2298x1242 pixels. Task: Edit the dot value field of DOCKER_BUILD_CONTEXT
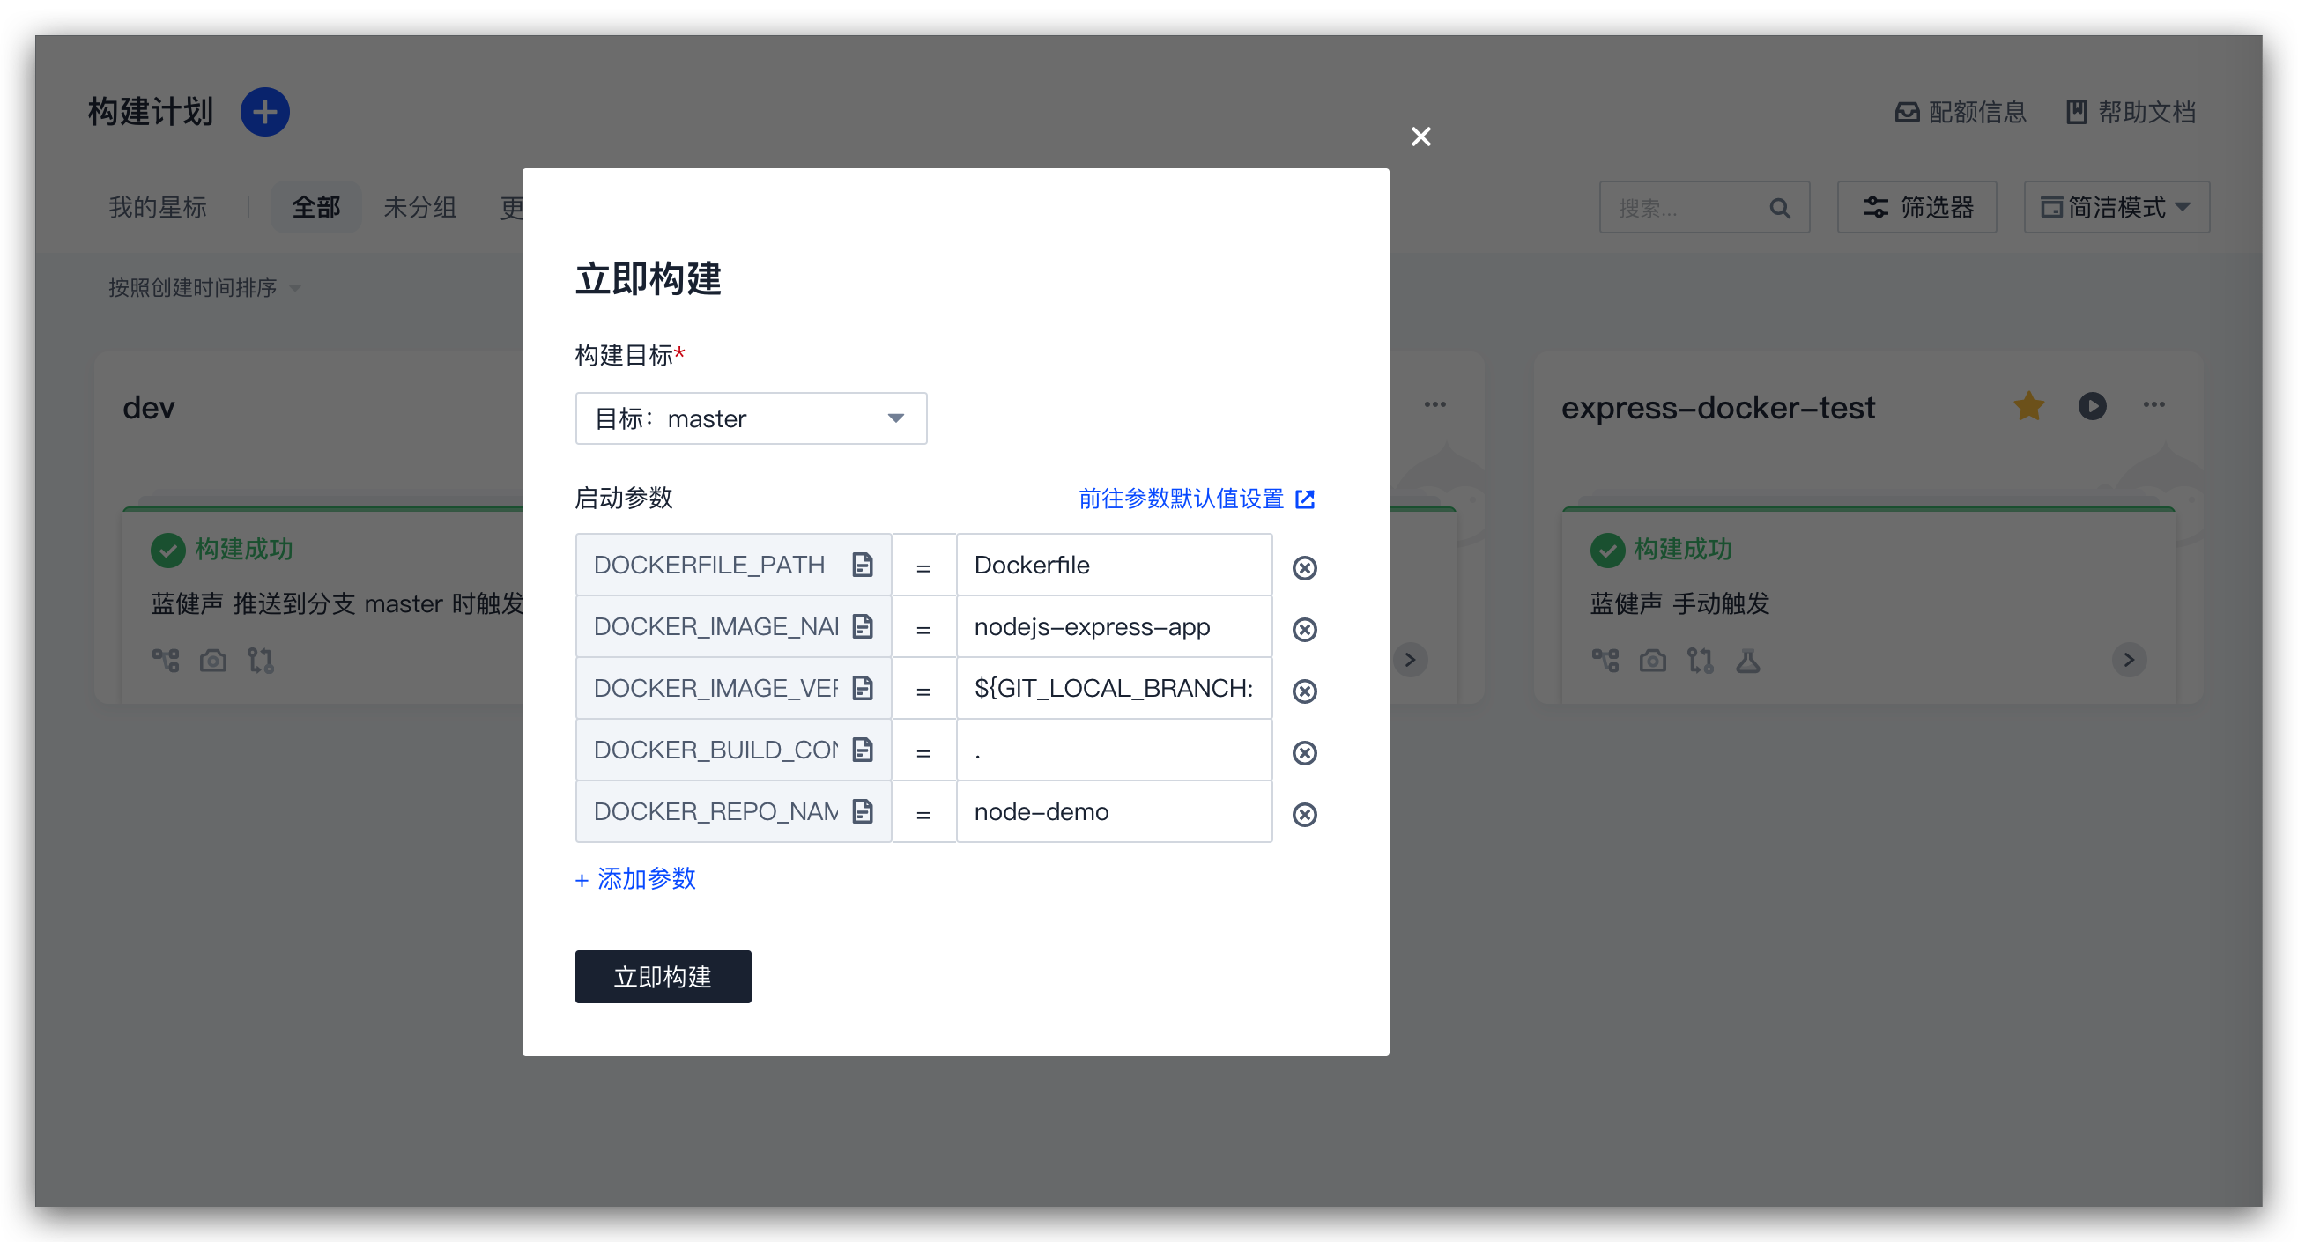pos(1115,749)
